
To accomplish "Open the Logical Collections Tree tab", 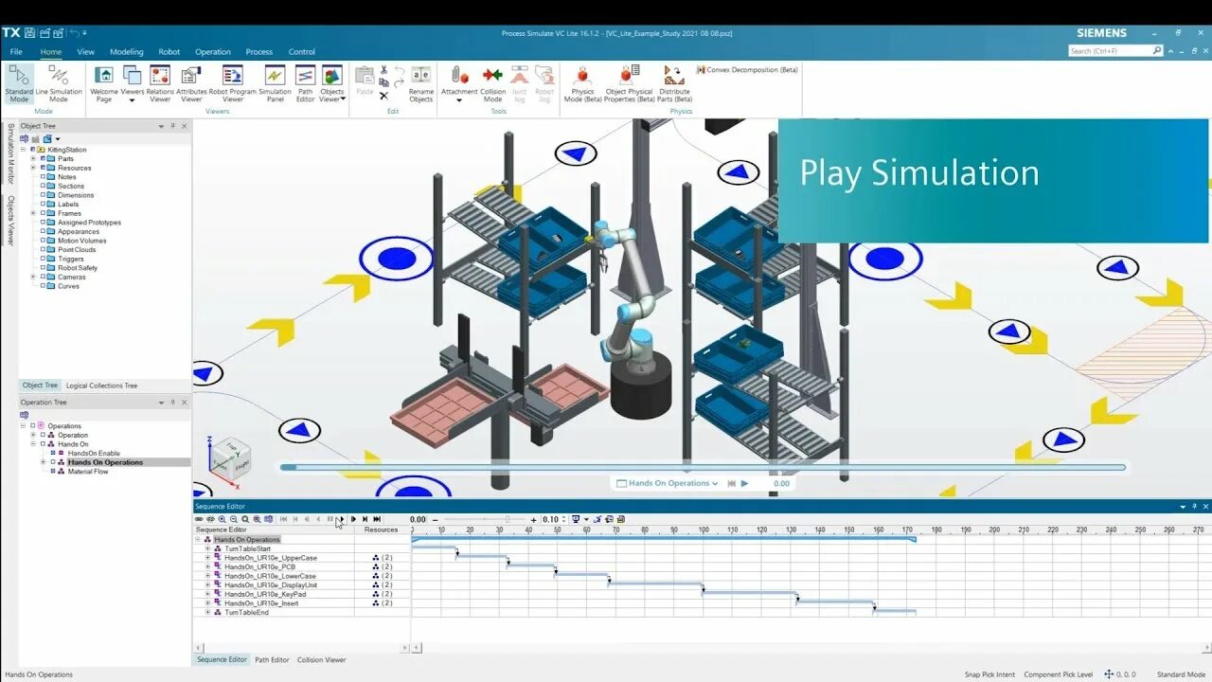I will [x=101, y=386].
